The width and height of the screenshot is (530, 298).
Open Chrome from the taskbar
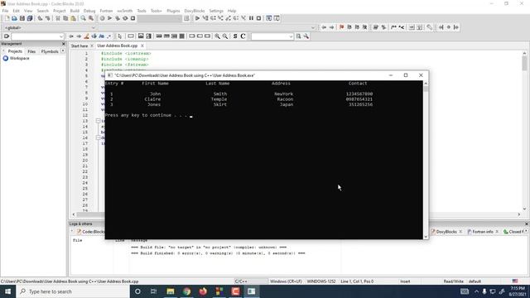(x=186, y=291)
